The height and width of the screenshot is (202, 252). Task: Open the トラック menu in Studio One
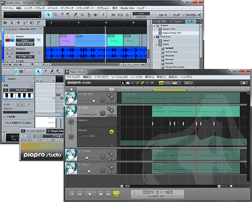click(40, 8)
